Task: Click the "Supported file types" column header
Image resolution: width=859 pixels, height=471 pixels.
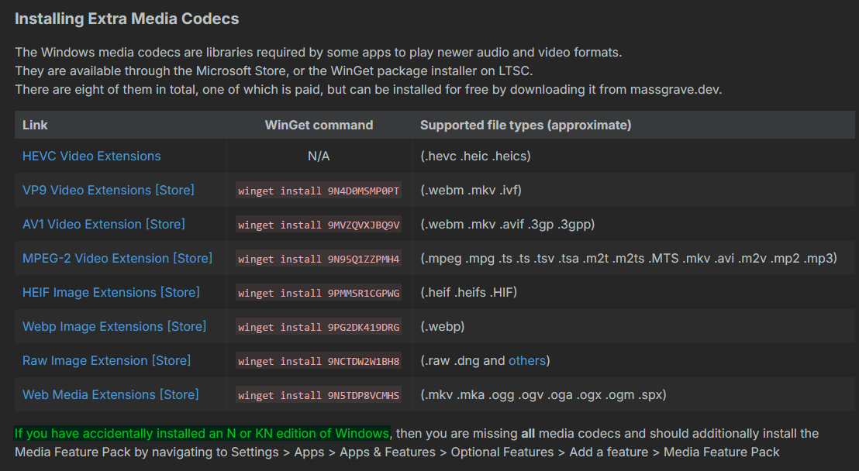Action: (526, 125)
